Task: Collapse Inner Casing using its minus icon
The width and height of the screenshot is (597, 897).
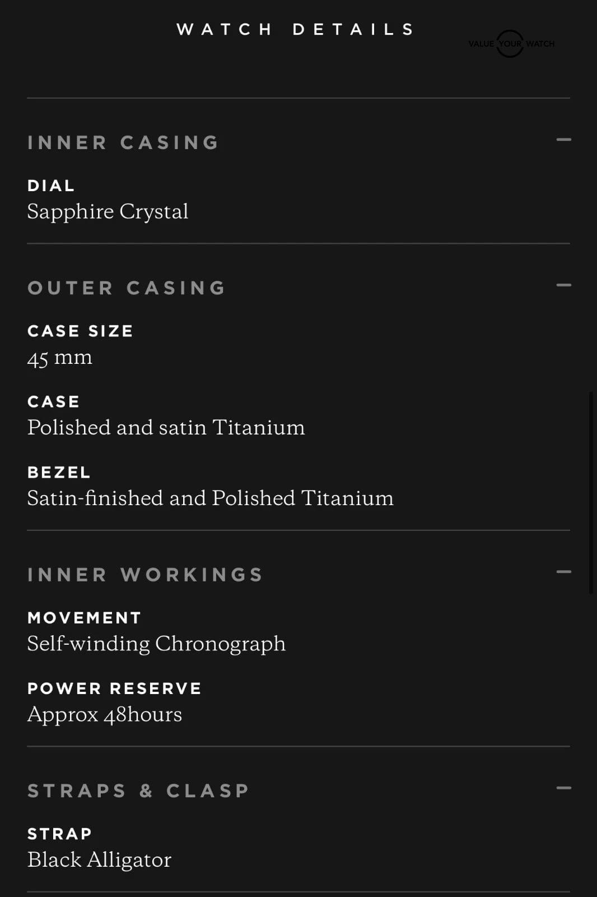Action: click(x=563, y=140)
